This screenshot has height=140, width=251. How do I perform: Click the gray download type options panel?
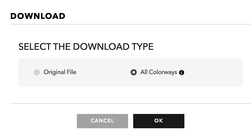(x=131, y=73)
